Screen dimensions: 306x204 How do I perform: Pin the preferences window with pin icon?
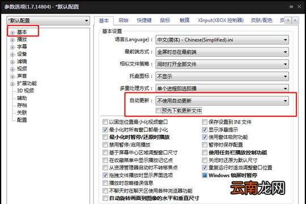[x=291, y=7]
